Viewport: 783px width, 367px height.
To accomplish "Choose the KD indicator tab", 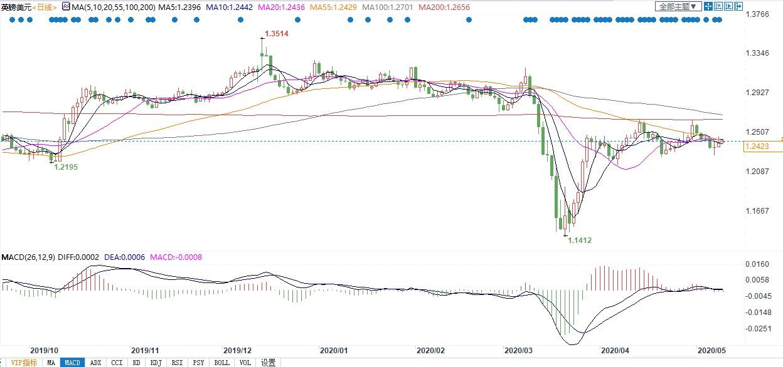I will pyautogui.click(x=136, y=362).
